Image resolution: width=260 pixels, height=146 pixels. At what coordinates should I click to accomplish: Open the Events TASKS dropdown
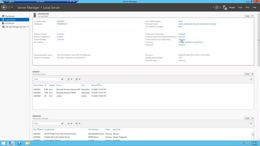click(249, 74)
